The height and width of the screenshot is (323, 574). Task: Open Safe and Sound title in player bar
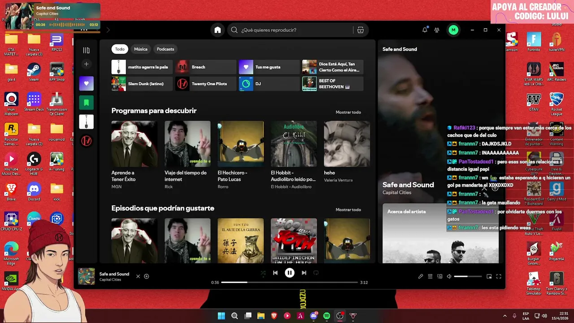114,274
